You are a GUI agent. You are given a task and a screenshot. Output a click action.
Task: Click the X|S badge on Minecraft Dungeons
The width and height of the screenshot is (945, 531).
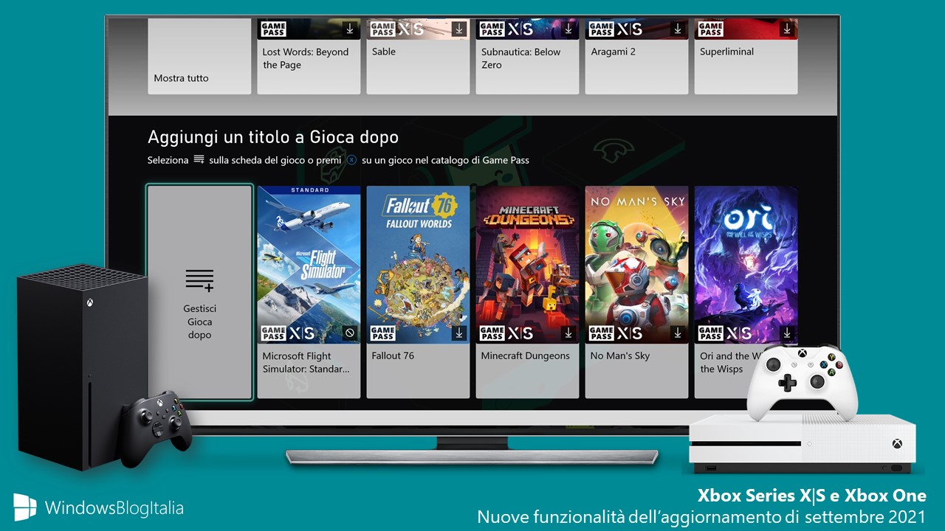[x=520, y=333]
